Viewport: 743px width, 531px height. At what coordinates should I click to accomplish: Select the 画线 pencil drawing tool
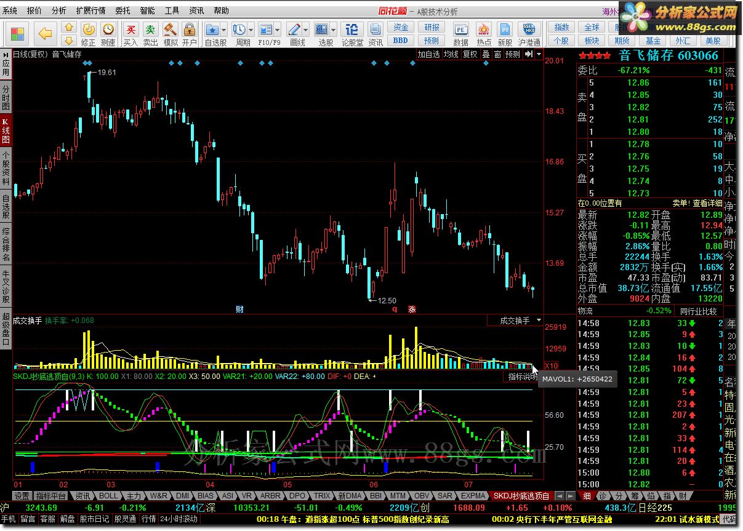point(294,29)
